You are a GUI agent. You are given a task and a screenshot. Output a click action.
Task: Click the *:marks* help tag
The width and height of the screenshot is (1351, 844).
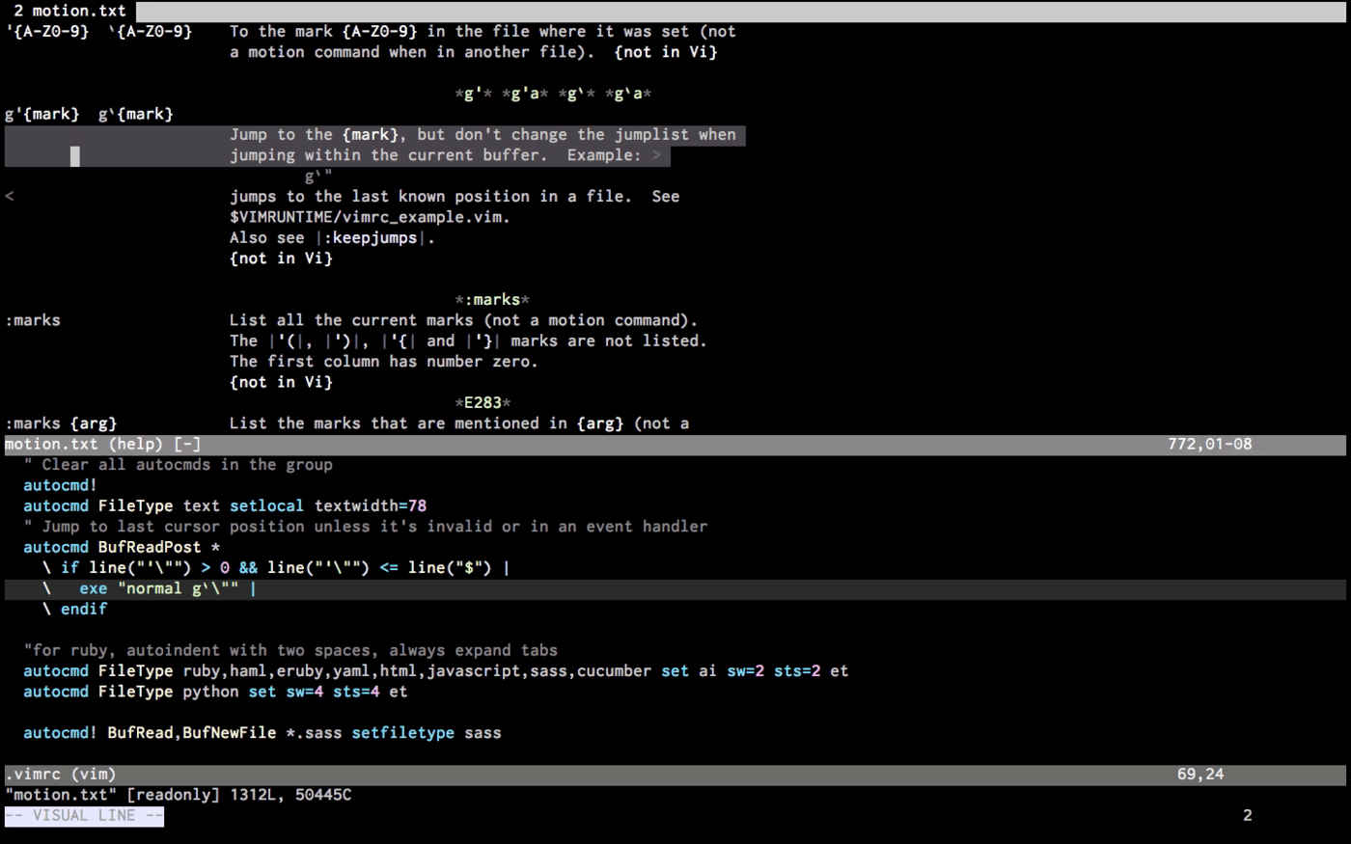coord(492,300)
